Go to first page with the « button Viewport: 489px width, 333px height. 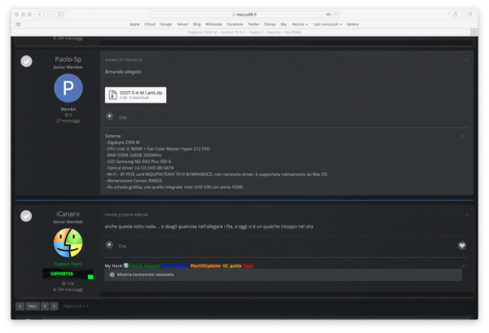pos(20,306)
